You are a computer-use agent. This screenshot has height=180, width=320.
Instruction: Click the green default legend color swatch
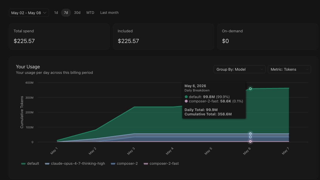(23, 164)
